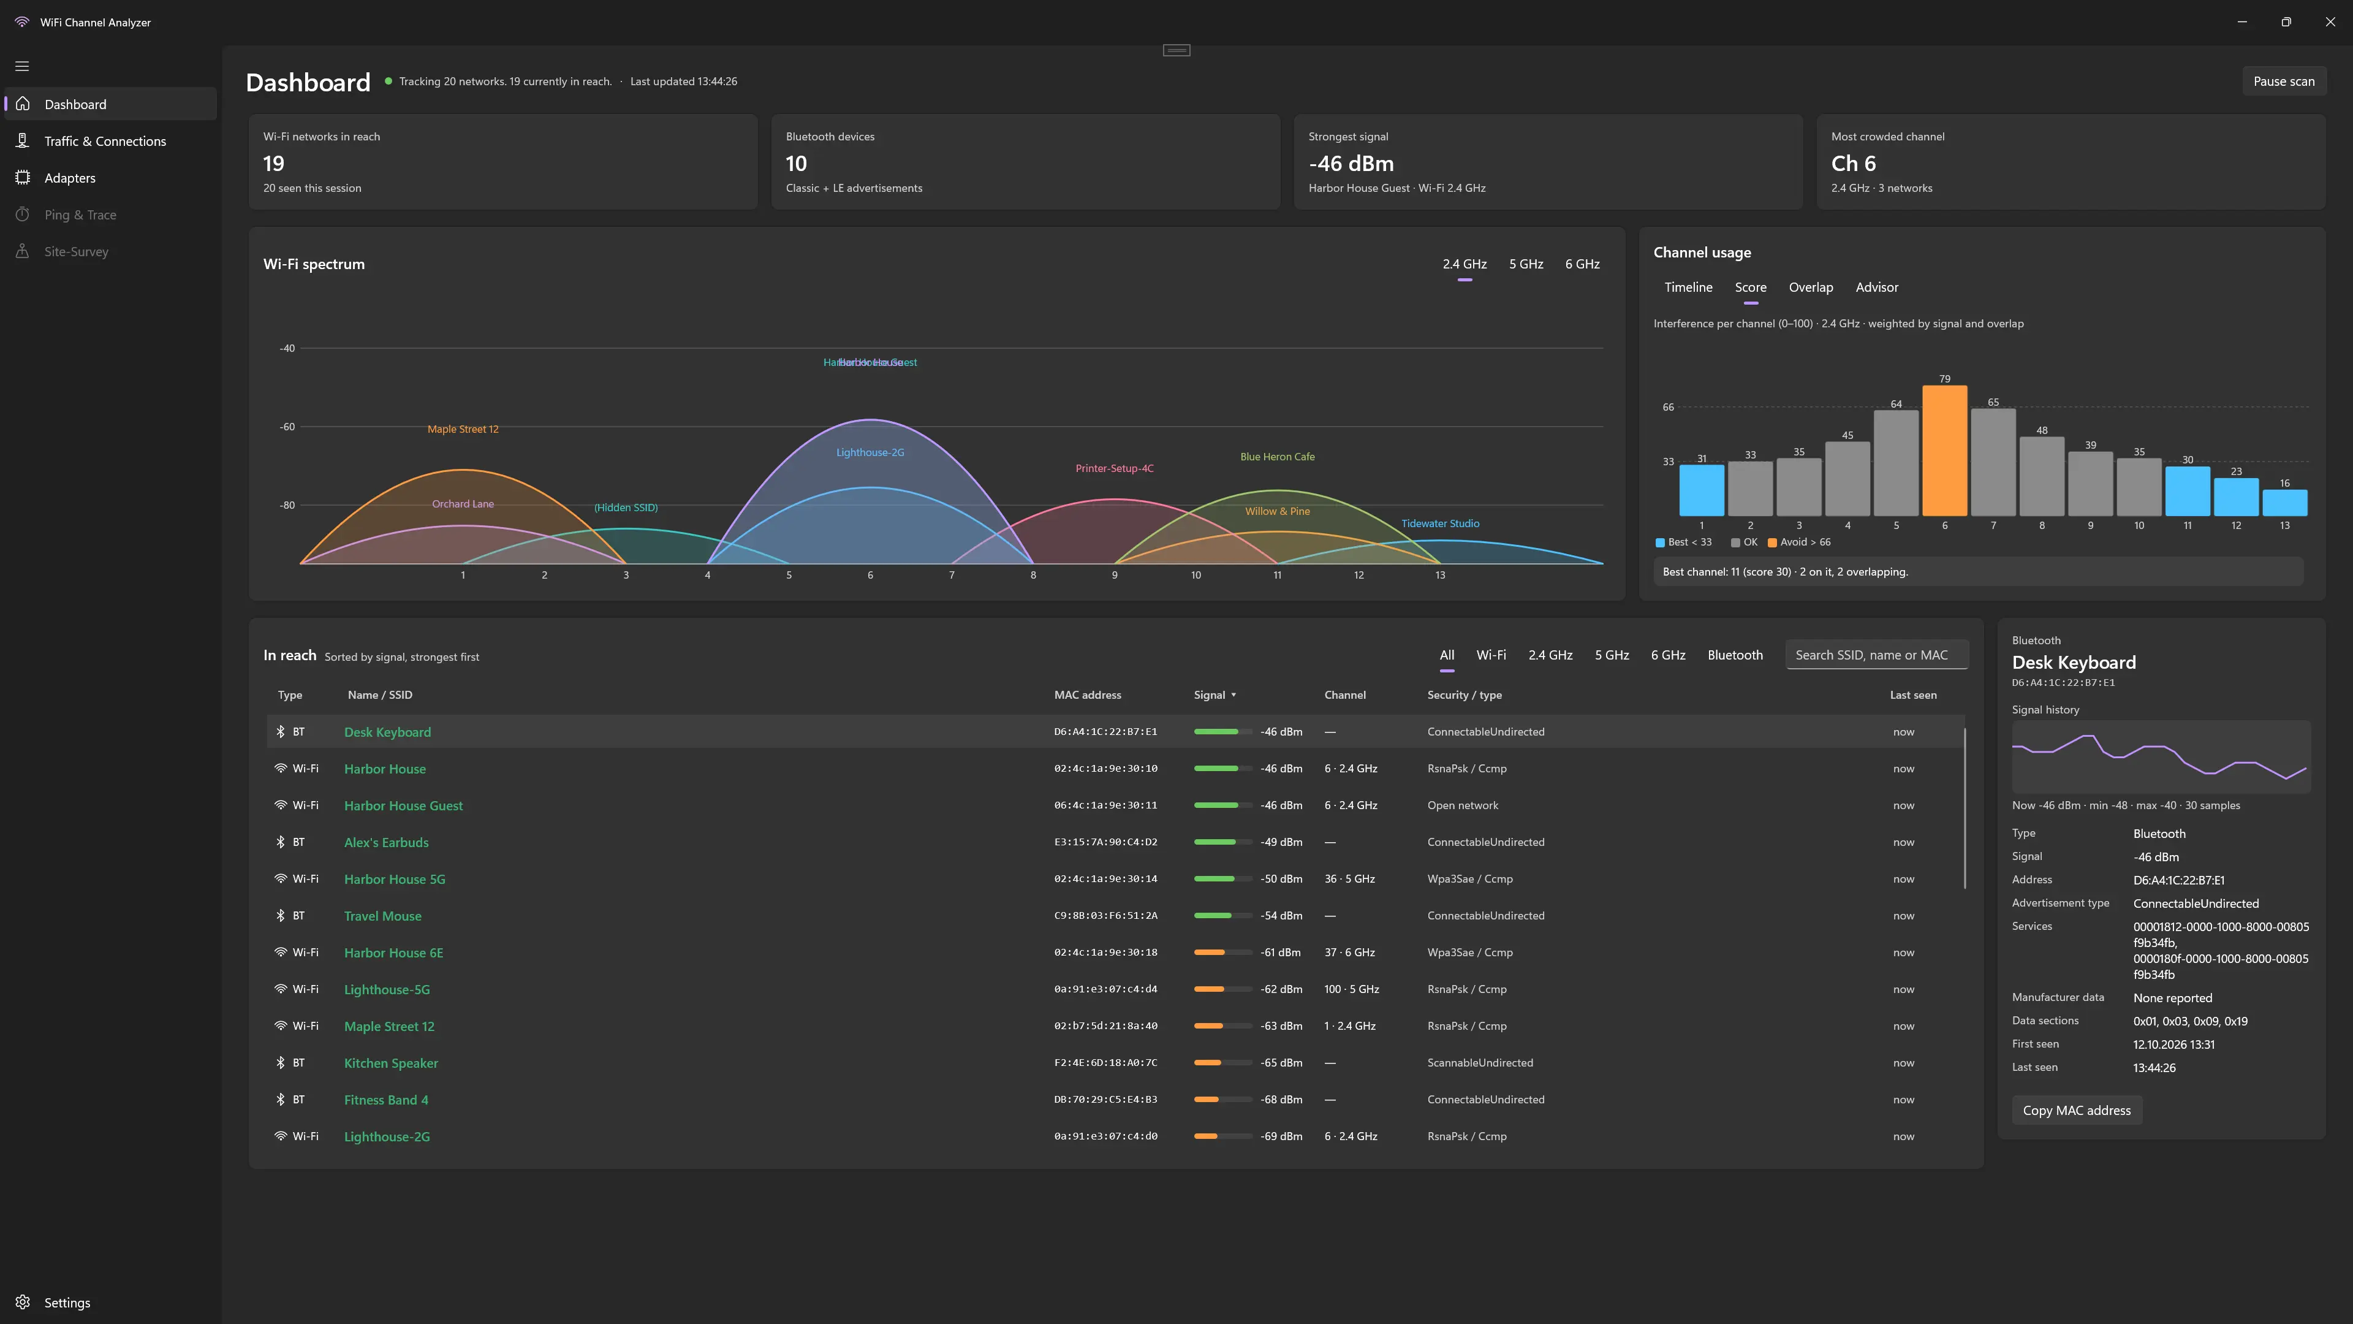Image resolution: width=2353 pixels, height=1324 pixels.
Task: Pause the network scan
Action: [2284, 82]
